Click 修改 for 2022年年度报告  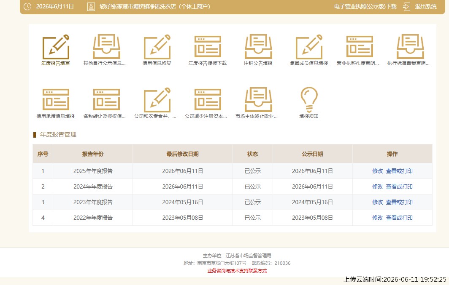[x=377, y=218]
